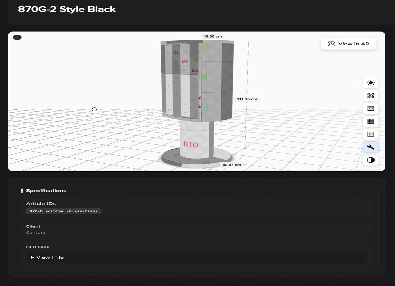Click the 48.97 cm depth label

232,165
